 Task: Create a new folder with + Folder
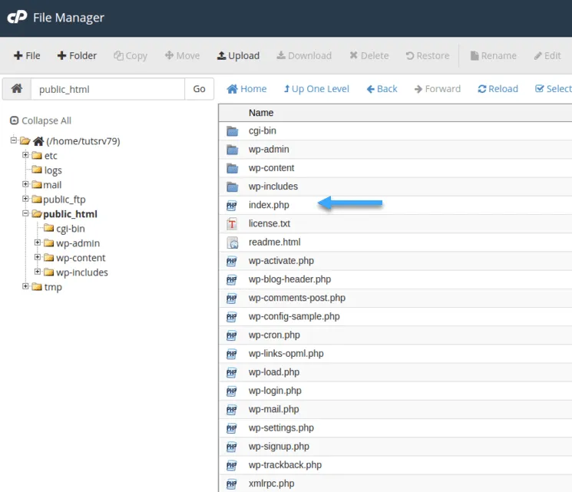77,55
